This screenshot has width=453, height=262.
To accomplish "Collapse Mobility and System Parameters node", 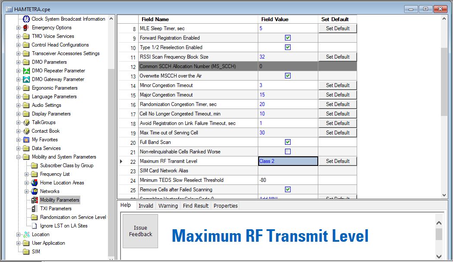I will tap(19, 157).
